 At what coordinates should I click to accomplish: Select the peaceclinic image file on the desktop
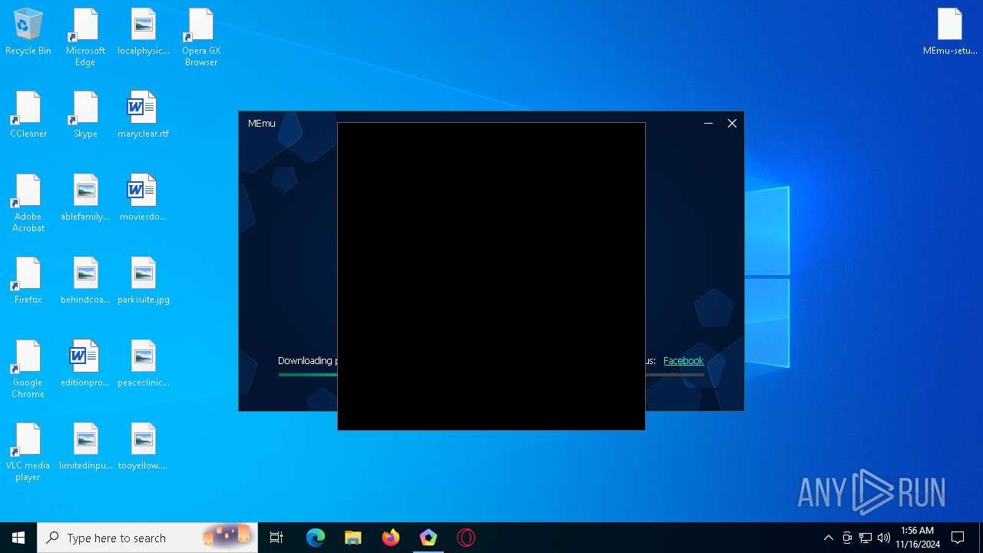tap(144, 364)
